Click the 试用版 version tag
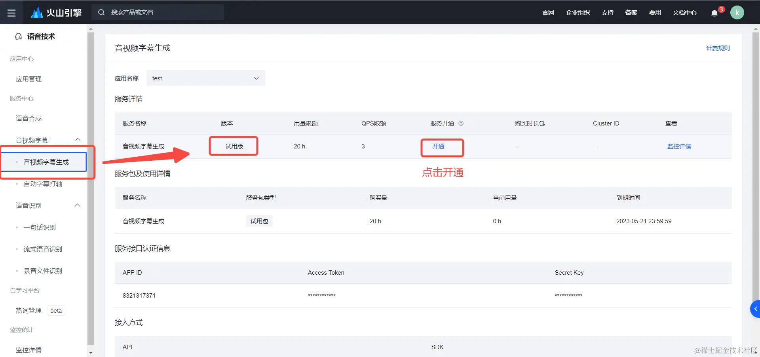This screenshot has height=357, width=760. click(x=234, y=146)
